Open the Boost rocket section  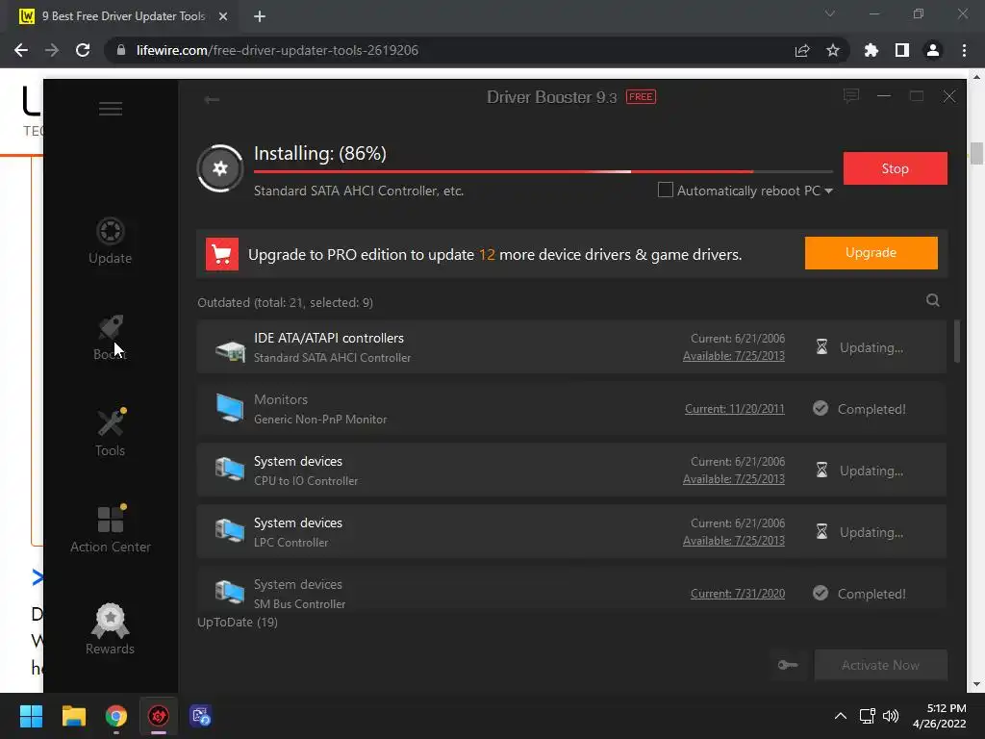[110, 338]
